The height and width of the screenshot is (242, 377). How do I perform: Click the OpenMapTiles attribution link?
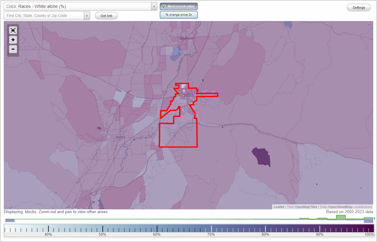tap(306, 207)
